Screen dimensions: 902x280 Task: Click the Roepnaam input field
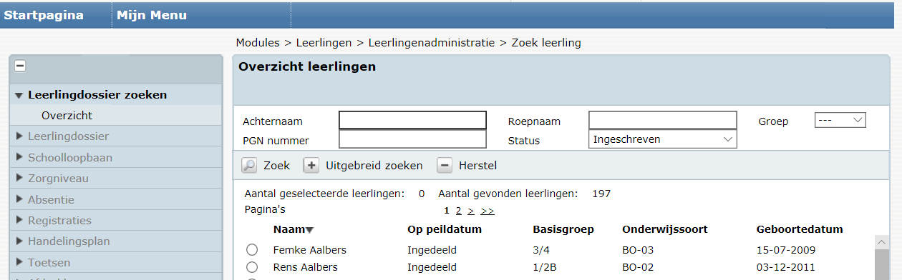[662, 121]
